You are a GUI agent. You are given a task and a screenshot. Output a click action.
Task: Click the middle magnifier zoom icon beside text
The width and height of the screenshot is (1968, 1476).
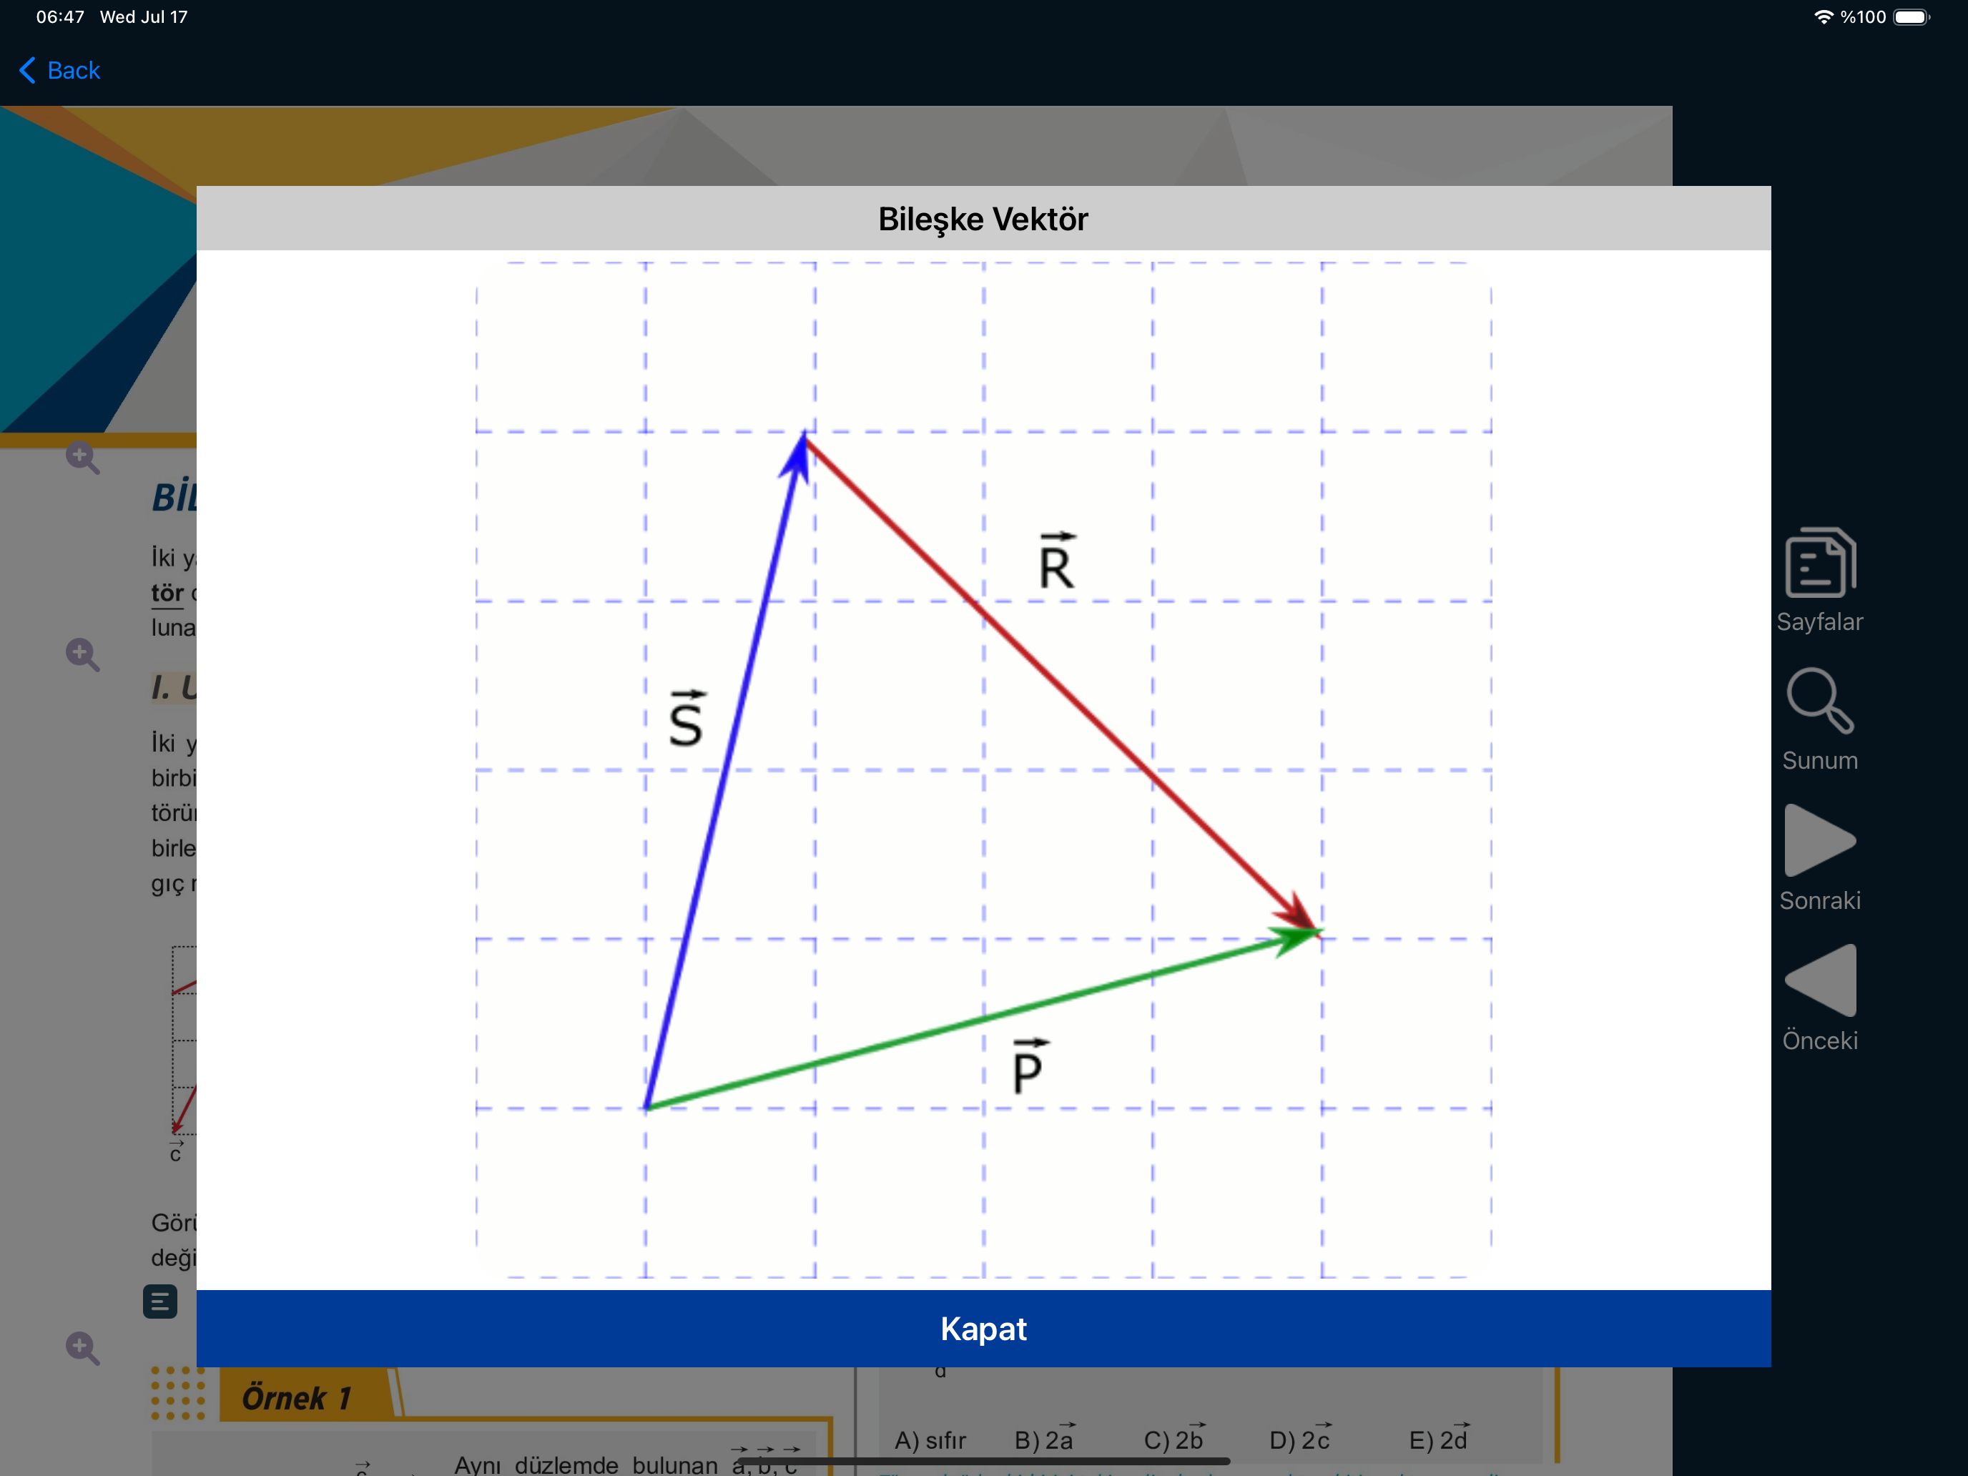[x=82, y=654]
